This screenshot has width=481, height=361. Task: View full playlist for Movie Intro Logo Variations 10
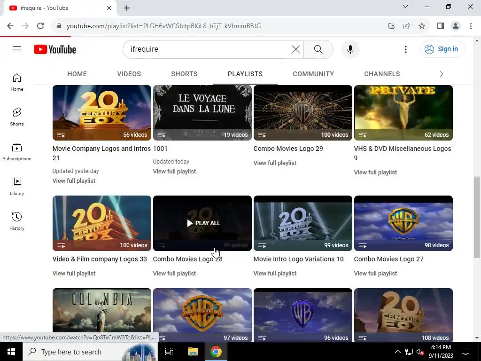(275, 273)
